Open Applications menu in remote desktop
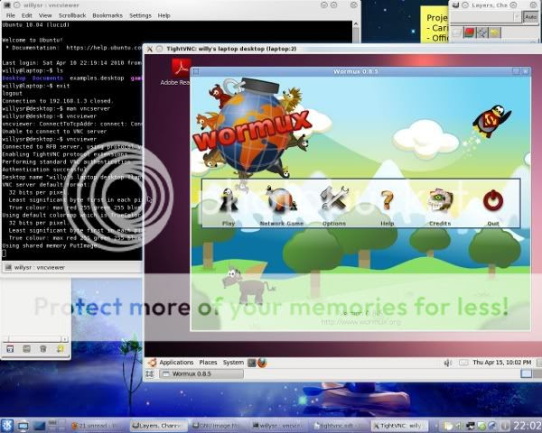This screenshot has width=542, height=433. 176,363
